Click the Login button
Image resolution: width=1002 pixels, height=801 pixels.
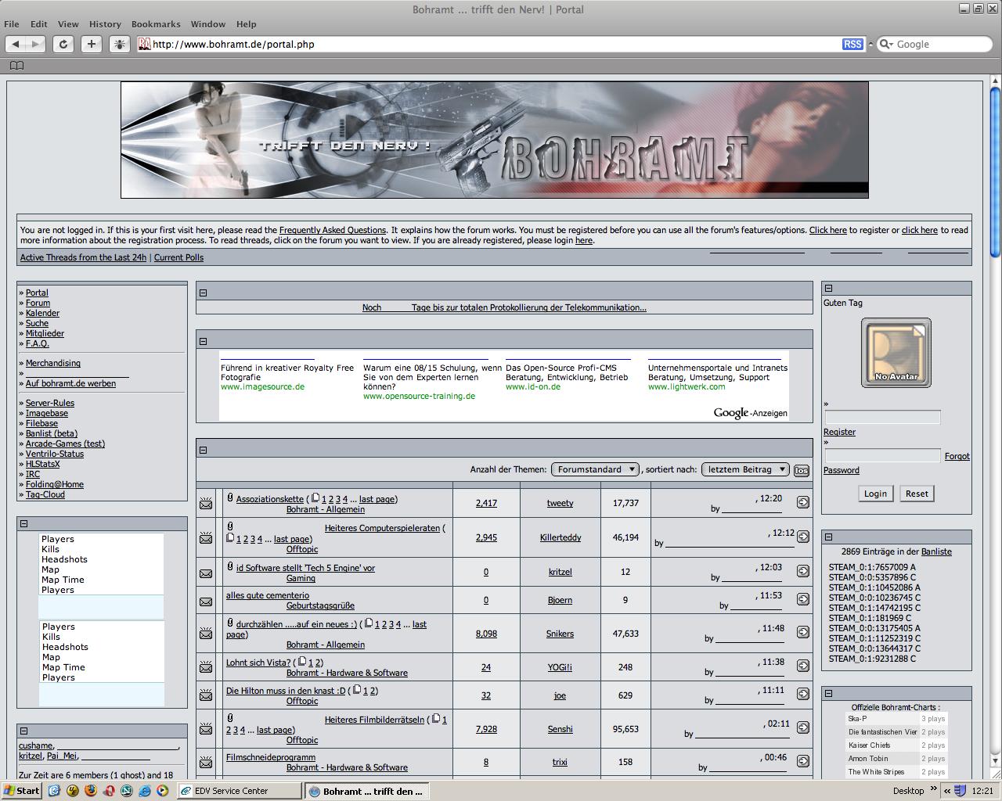point(875,494)
